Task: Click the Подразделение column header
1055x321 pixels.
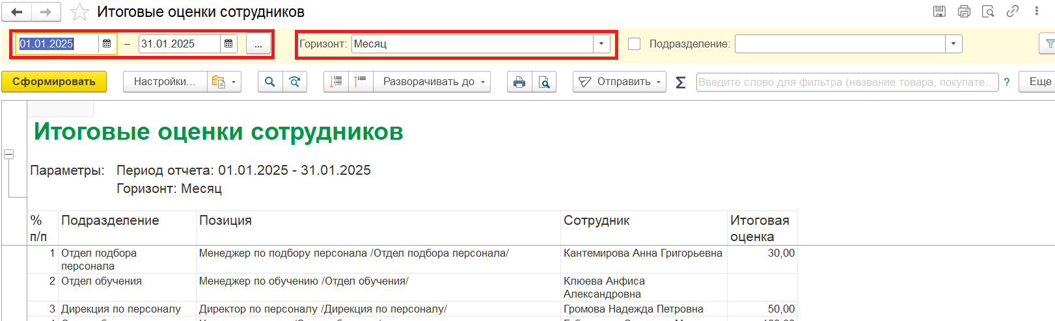Action: coord(127,228)
